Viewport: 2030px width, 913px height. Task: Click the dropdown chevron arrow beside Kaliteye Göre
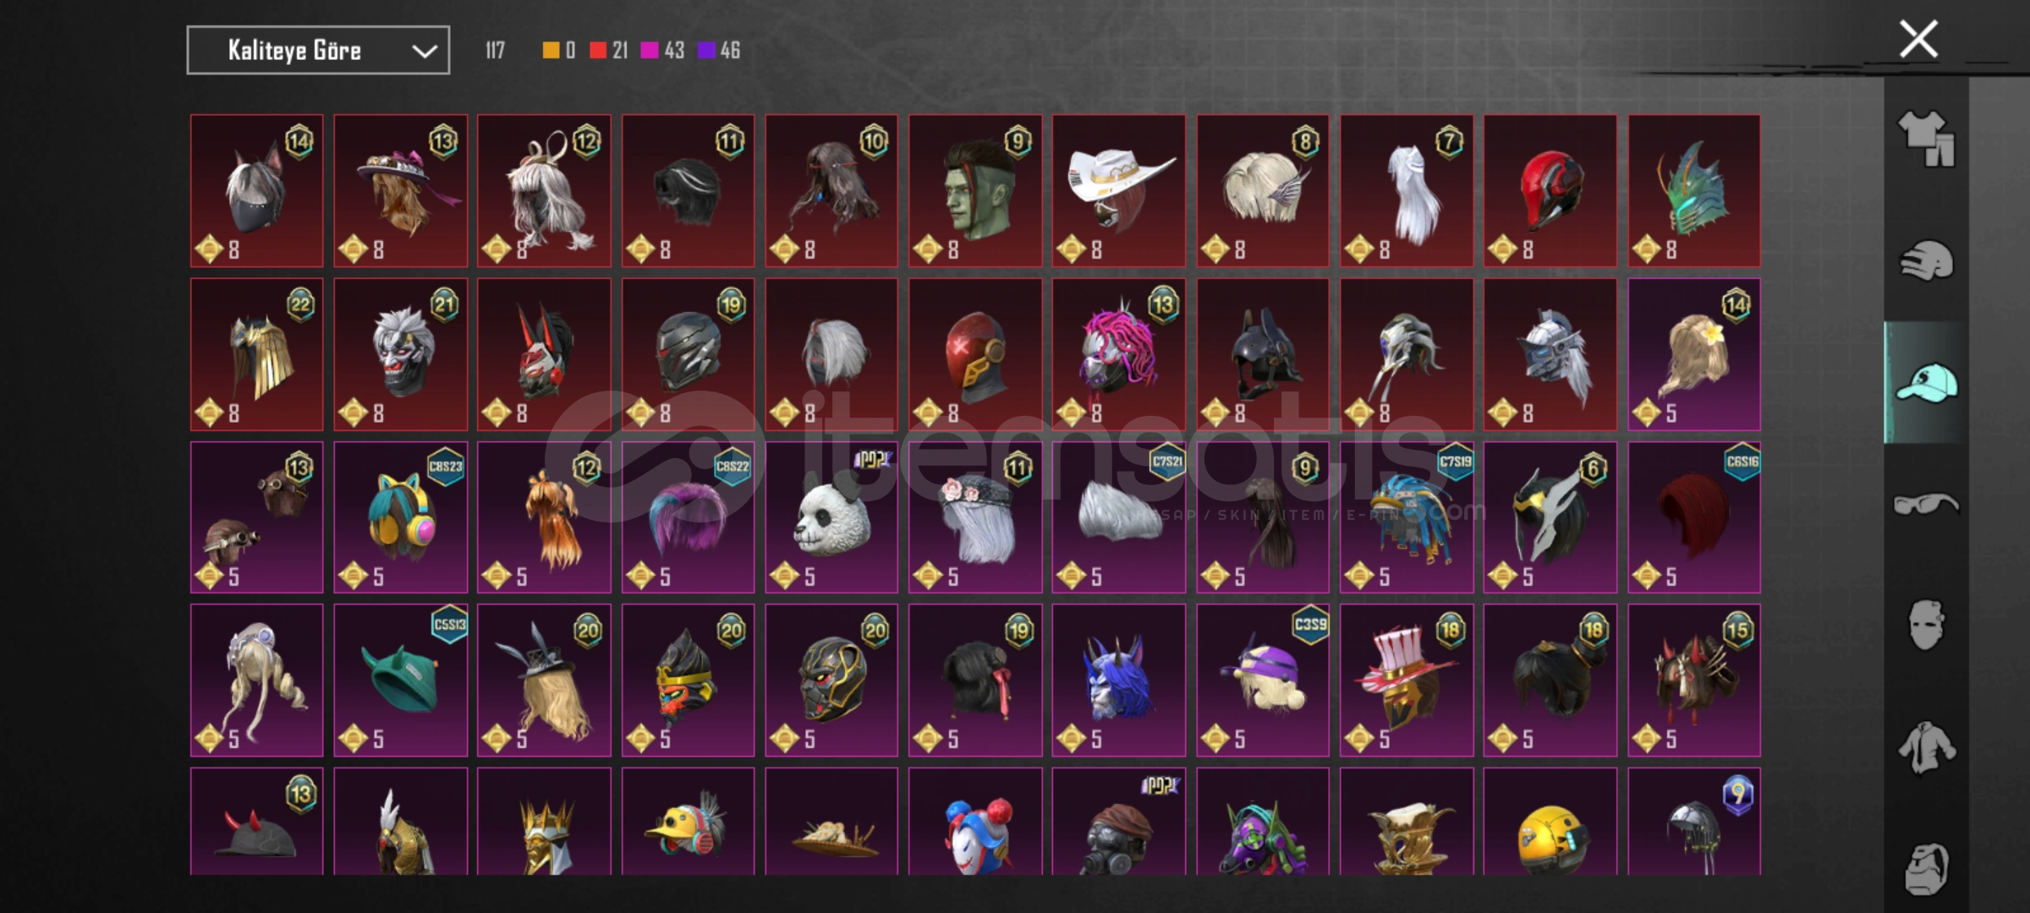pyautogui.click(x=424, y=52)
